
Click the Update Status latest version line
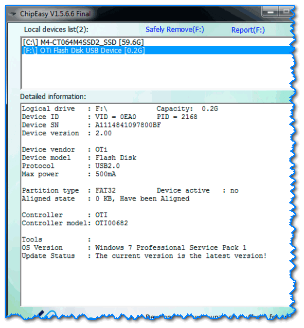[144, 256]
